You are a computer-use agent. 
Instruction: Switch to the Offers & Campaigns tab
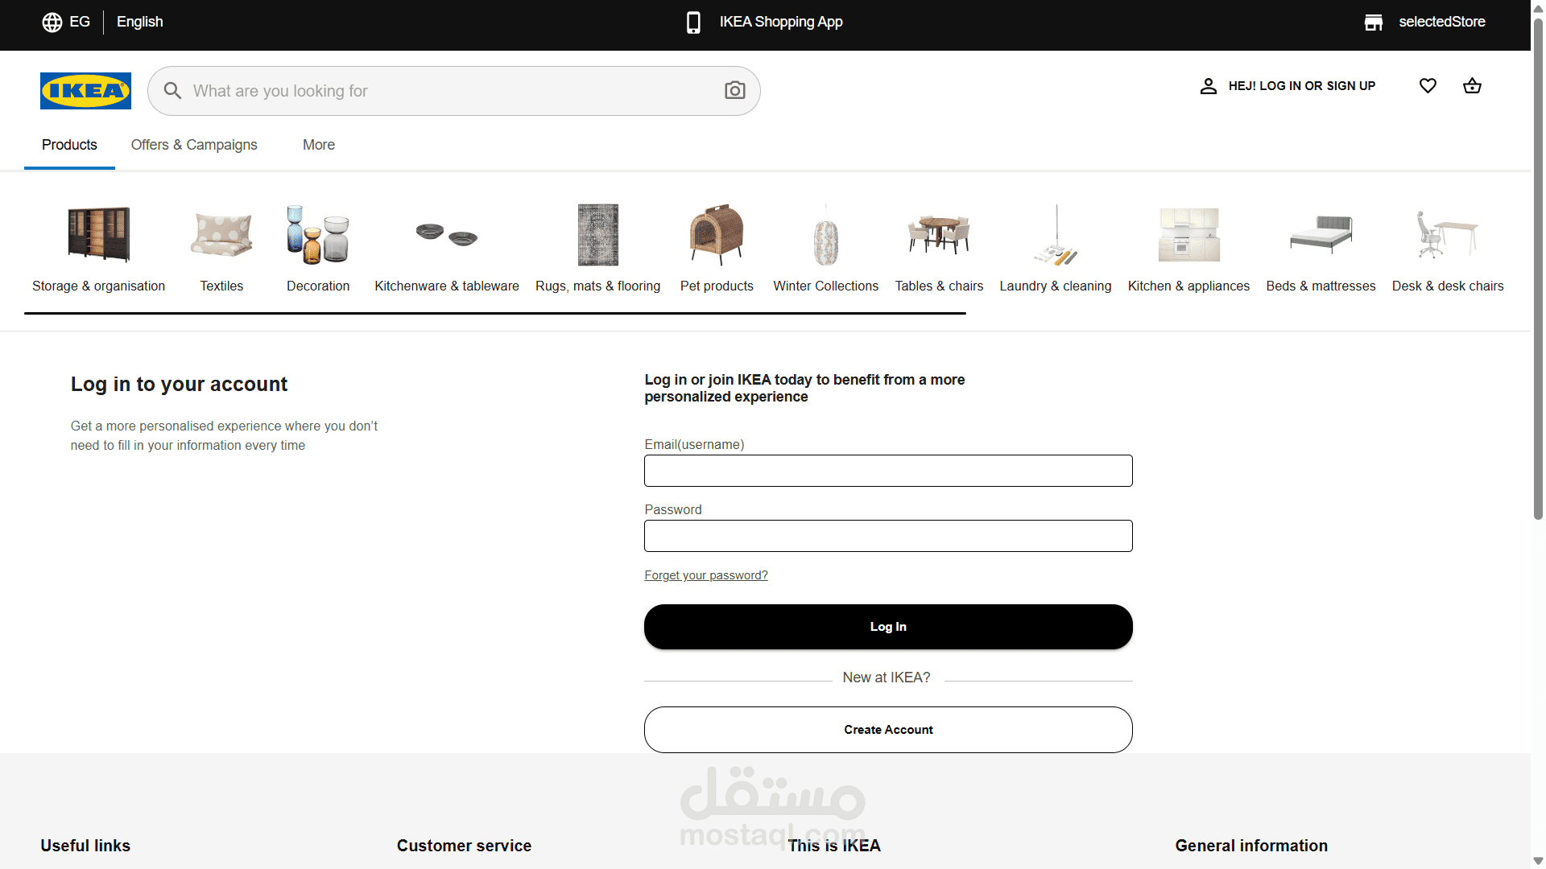coord(194,145)
